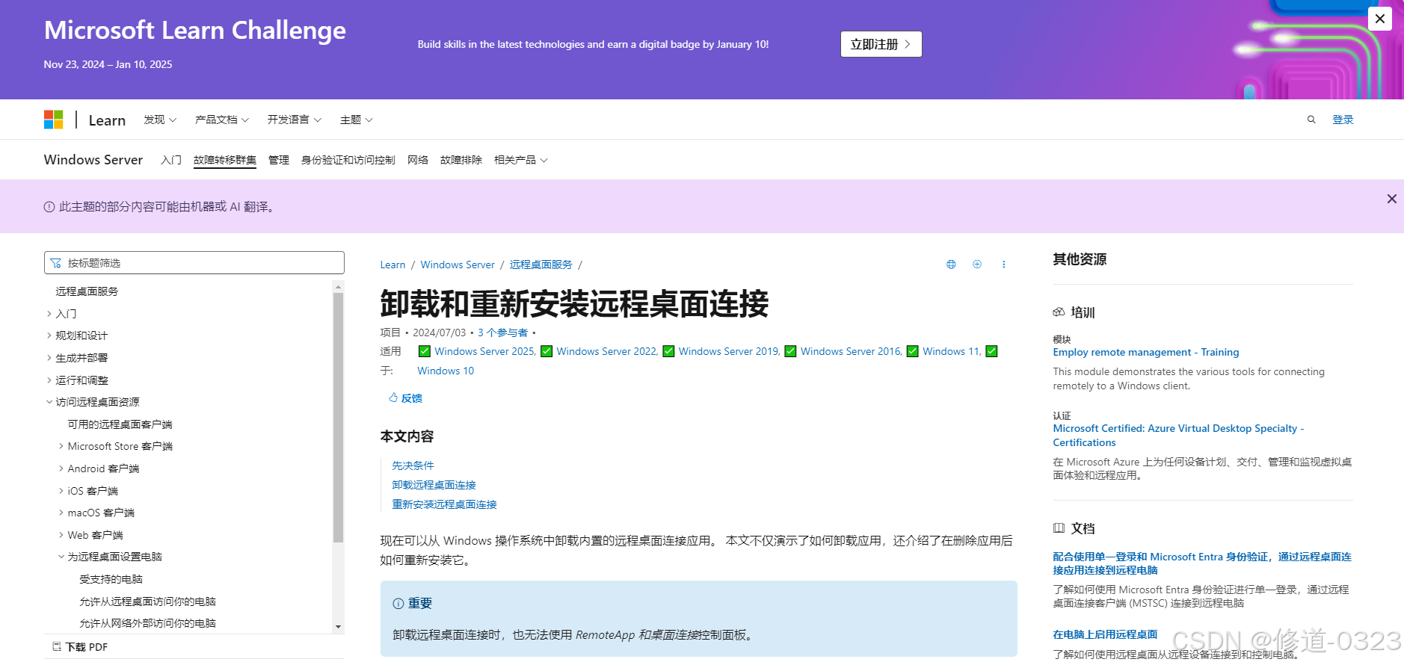Open the 发现 dropdown menu

coord(160,120)
